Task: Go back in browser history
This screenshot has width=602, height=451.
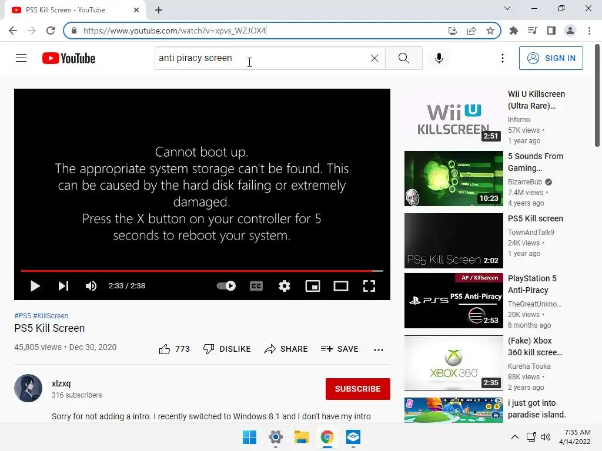Action: click(x=13, y=31)
